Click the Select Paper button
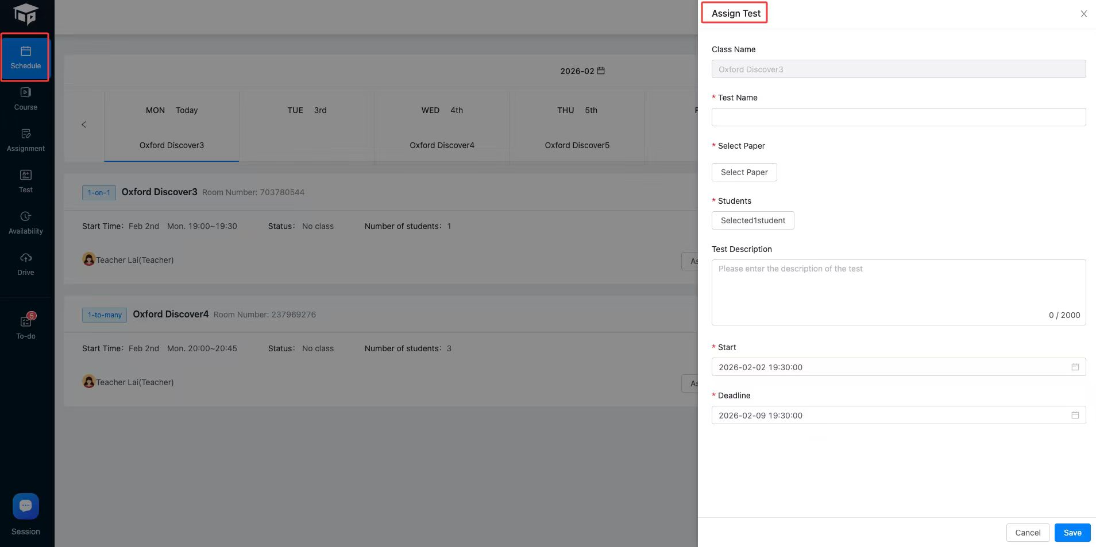The image size is (1096, 547). pos(744,172)
